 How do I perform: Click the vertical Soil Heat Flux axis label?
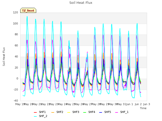[4, 56]
